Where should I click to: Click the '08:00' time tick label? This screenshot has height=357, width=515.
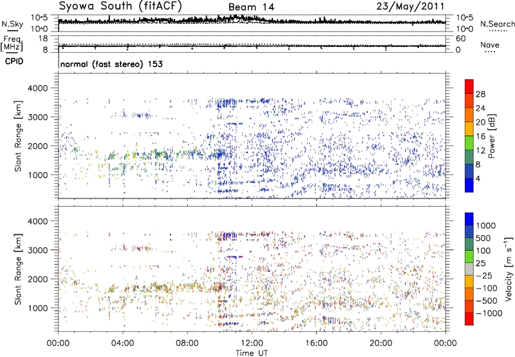187,343
